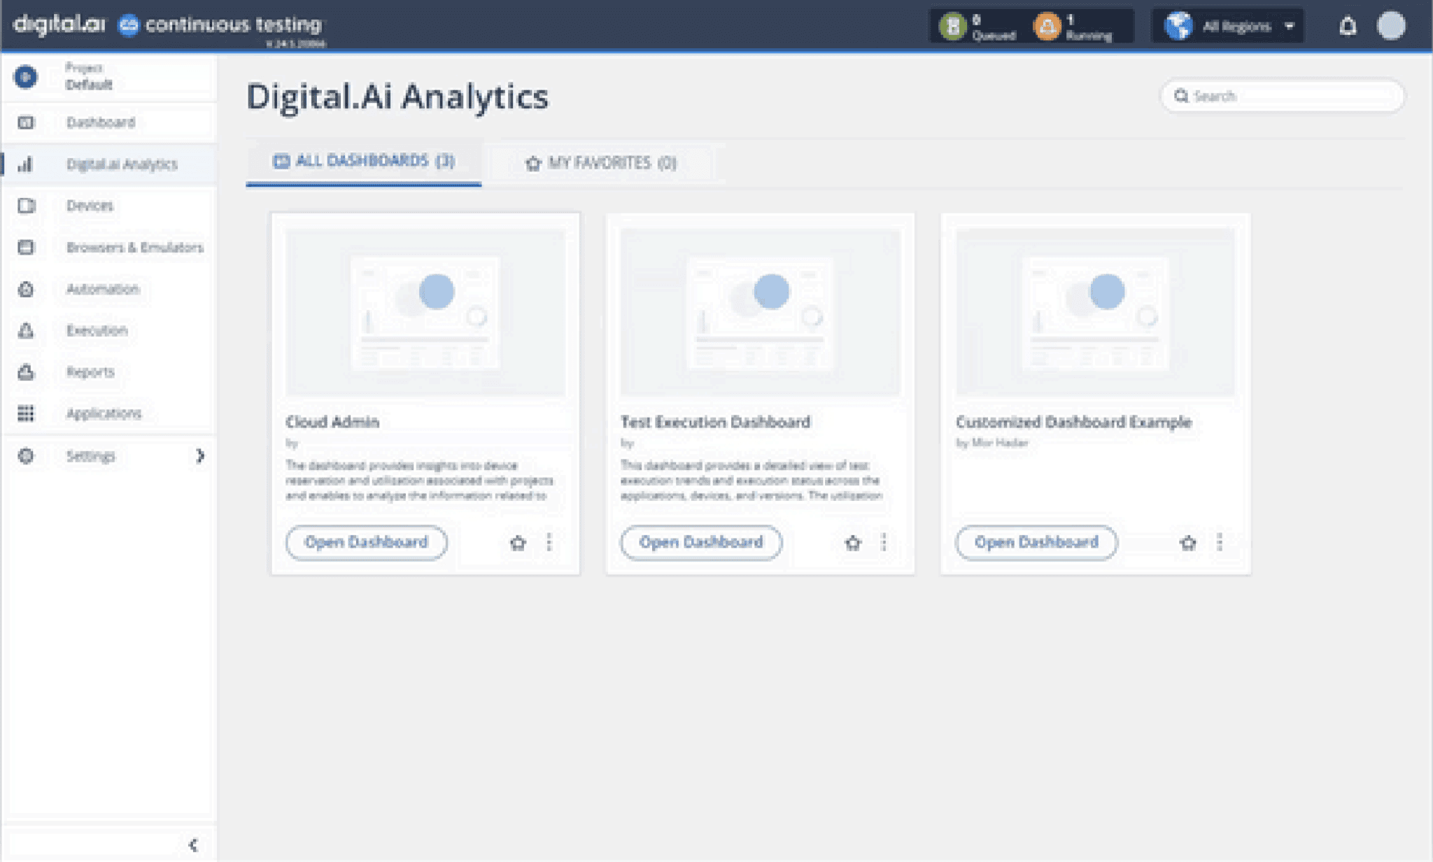Screen dimensions: 1433x862
Task: Select the ALL DASHBOARDS tab
Action: (364, 161)
